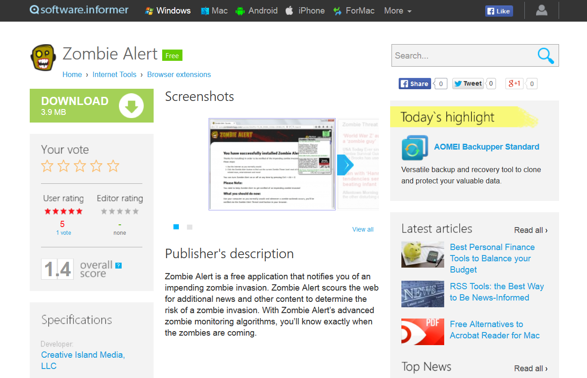
Task: Switch to the iPhone platform tab
Action: (x=305, y=11)
